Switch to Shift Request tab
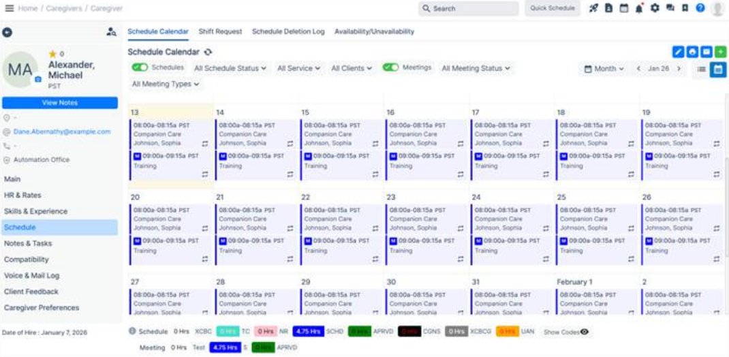Viewport: 729px width, 357px height. (x=220, y=31)
